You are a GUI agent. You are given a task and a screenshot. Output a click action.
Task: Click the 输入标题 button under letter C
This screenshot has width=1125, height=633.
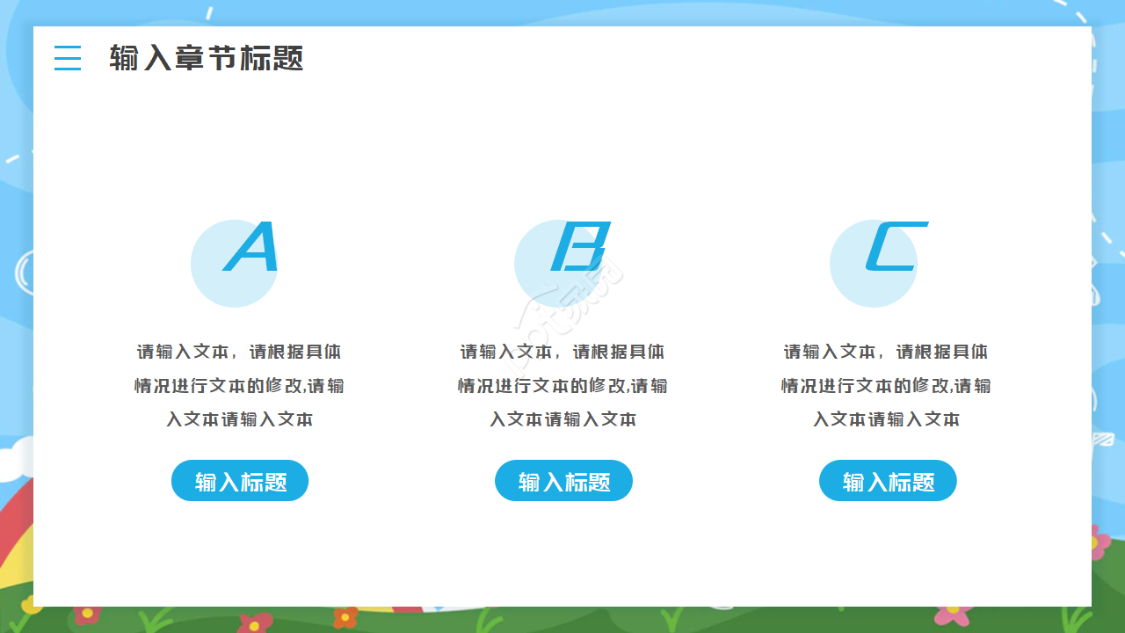[888, 481]
